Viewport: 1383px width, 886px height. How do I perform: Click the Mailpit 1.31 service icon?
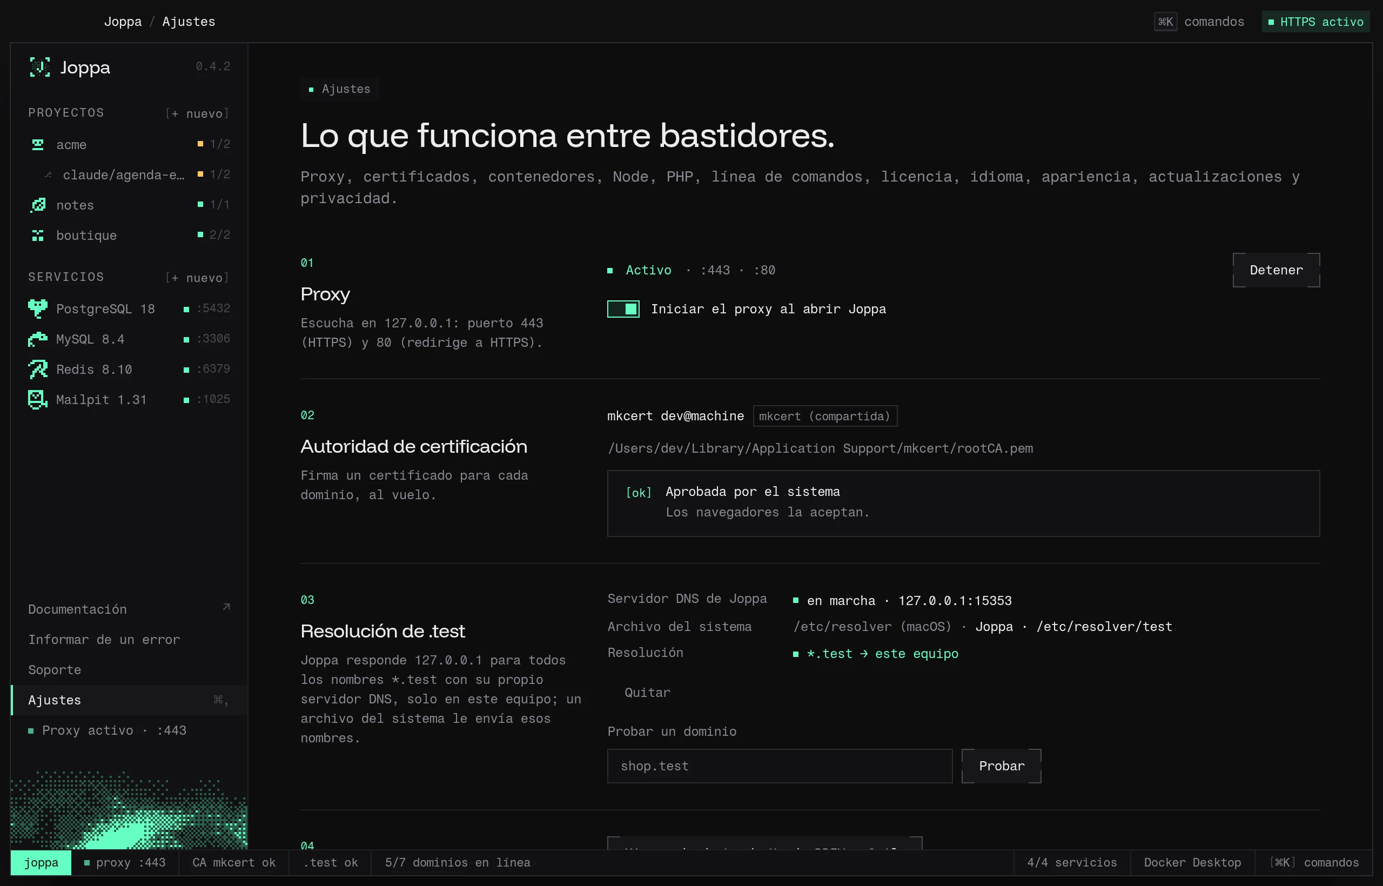(38, 399)
